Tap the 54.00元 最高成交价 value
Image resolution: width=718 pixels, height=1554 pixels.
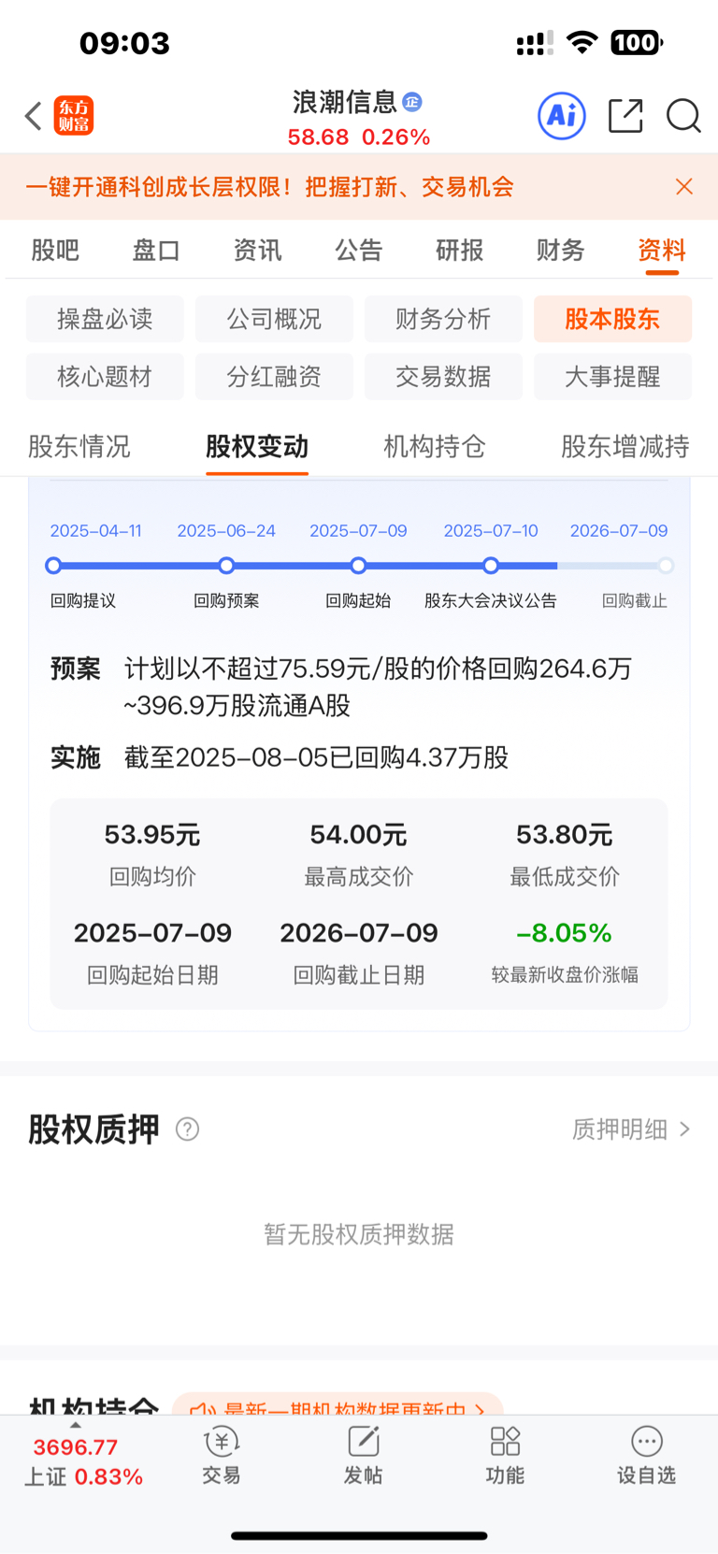(x=359, y=834)
